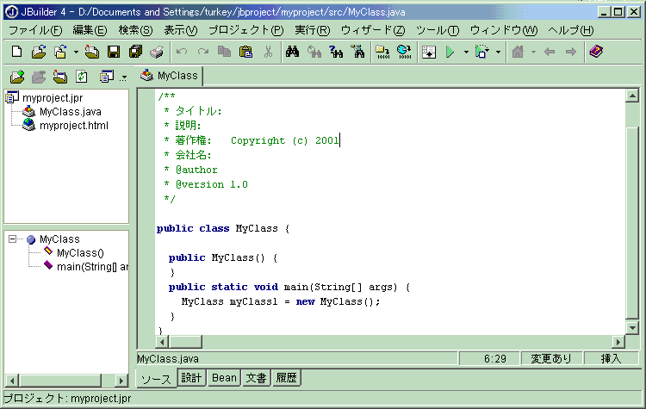The image size is (646, 409).
Task: Click the Save All icon
Action: 134,52
